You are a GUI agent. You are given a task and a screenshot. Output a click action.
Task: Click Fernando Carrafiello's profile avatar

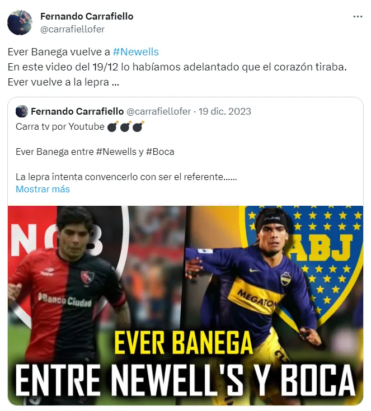pos(20,22)
